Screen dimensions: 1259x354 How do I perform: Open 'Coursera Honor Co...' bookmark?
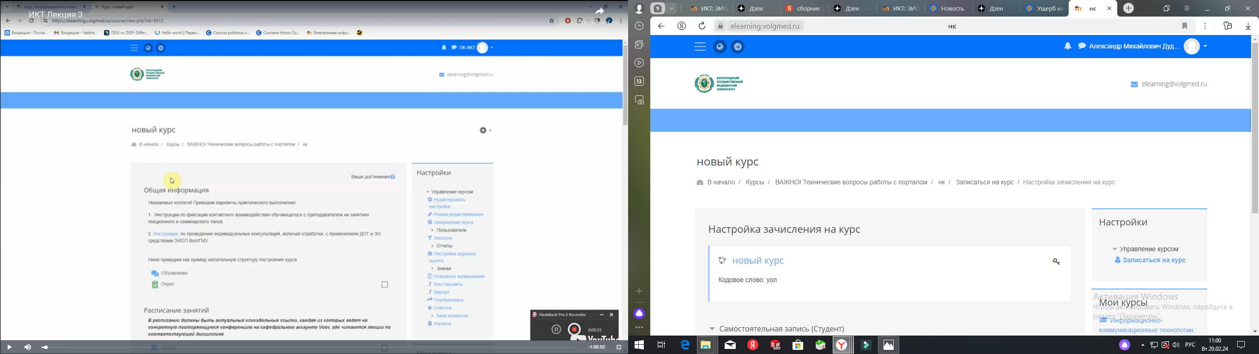pos(278,33)
